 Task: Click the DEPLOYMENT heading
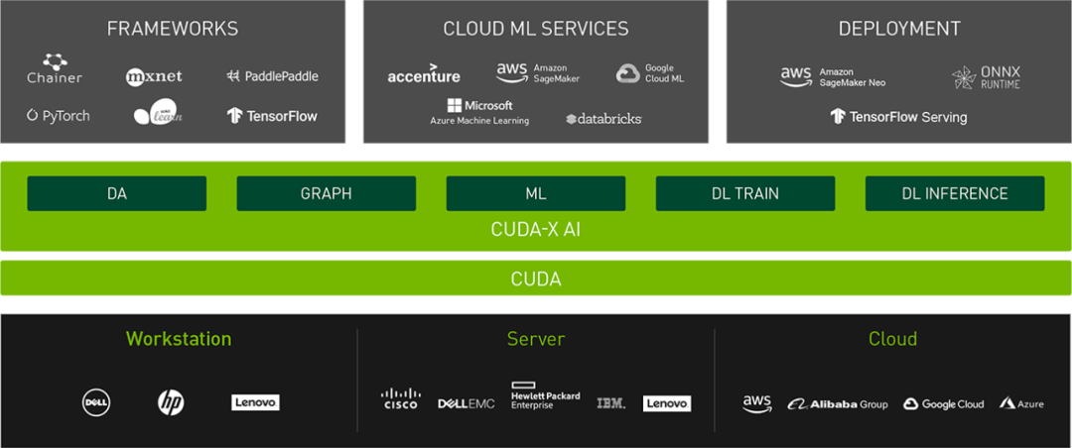tap(899, 29)
